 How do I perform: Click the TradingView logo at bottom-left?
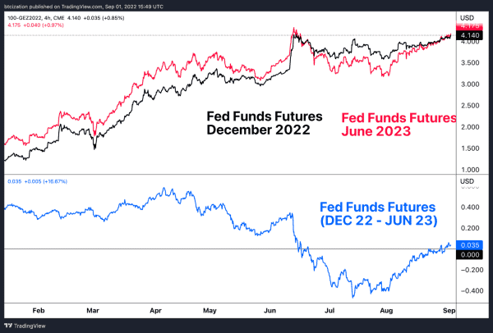[x=25, y=326]
